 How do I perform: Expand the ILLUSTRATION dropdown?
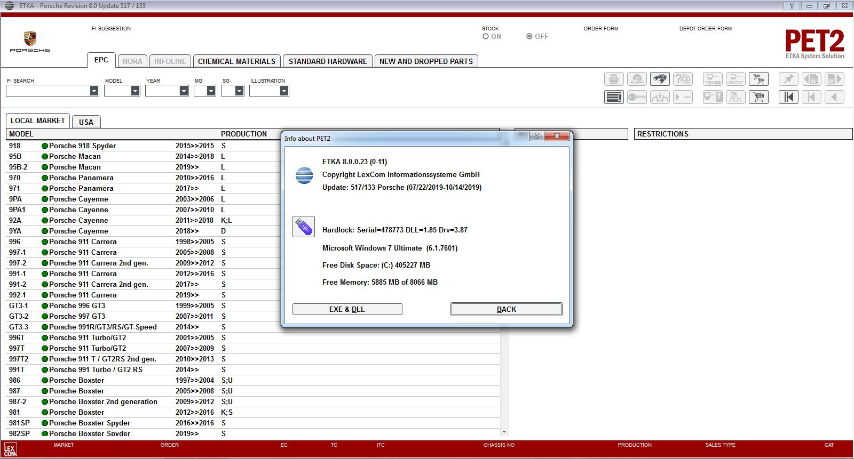tap(284, 91)
